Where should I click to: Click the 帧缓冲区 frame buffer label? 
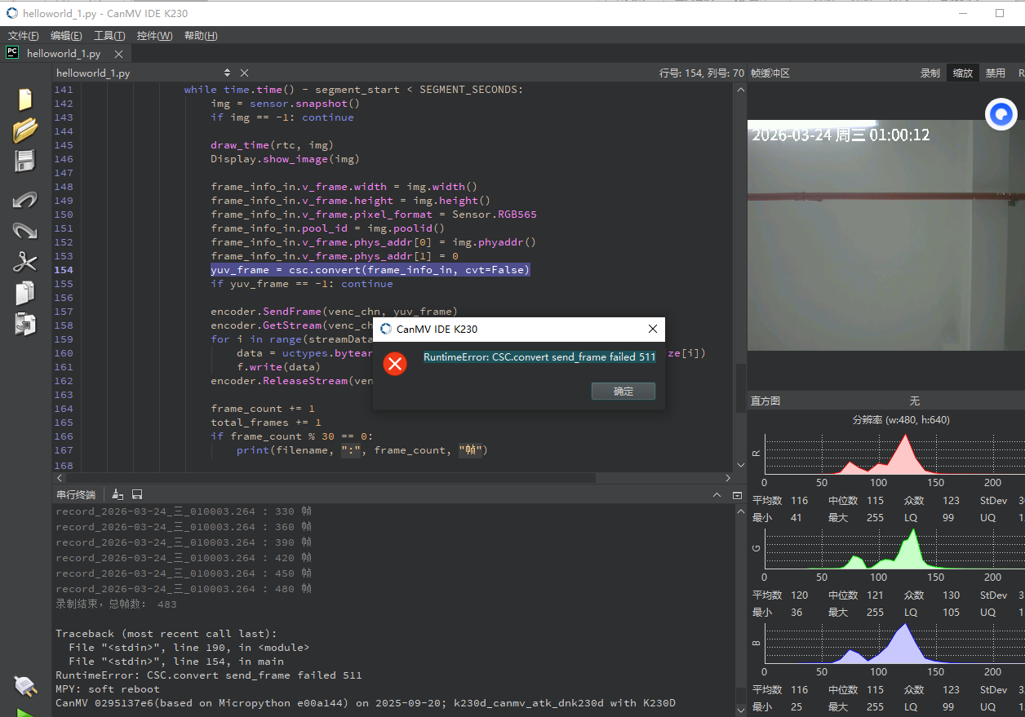[x=770, y=73]
